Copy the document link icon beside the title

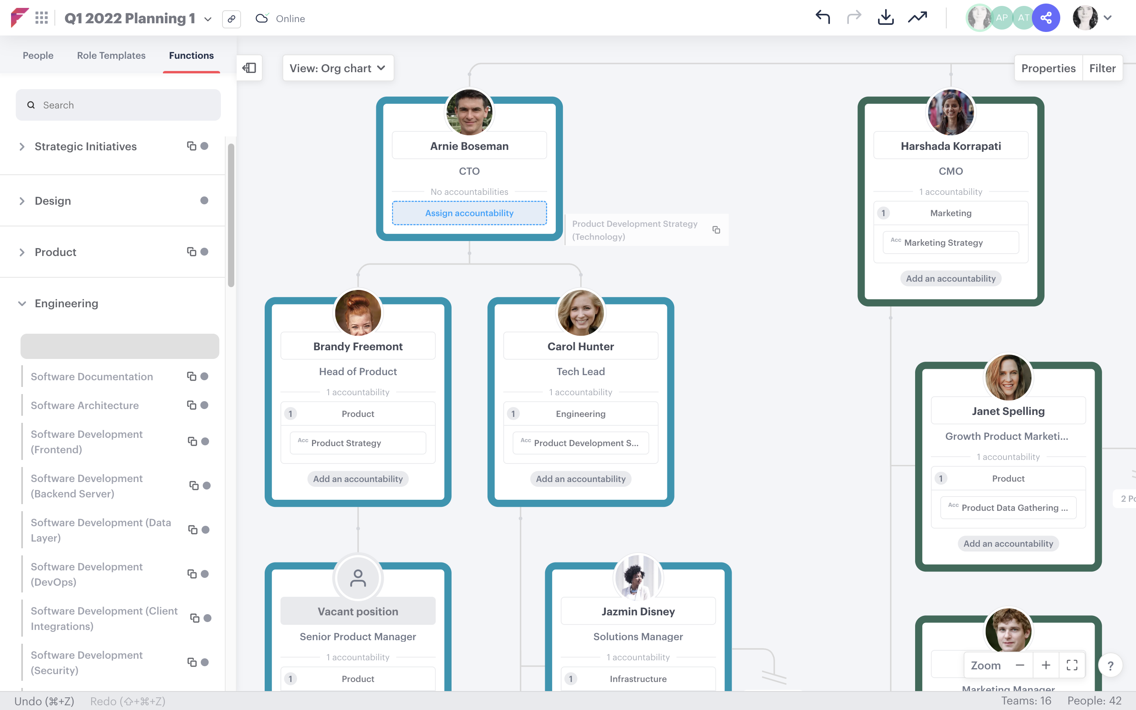[x=232, y=19]
